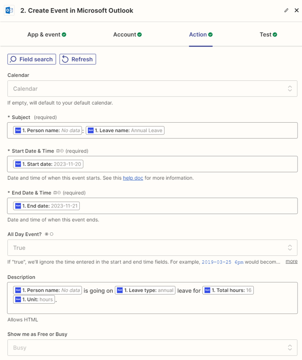The width and height of the screenshot is (302, 360).
Task: Click the Person name pill in Description
Action: coord(47,290)
